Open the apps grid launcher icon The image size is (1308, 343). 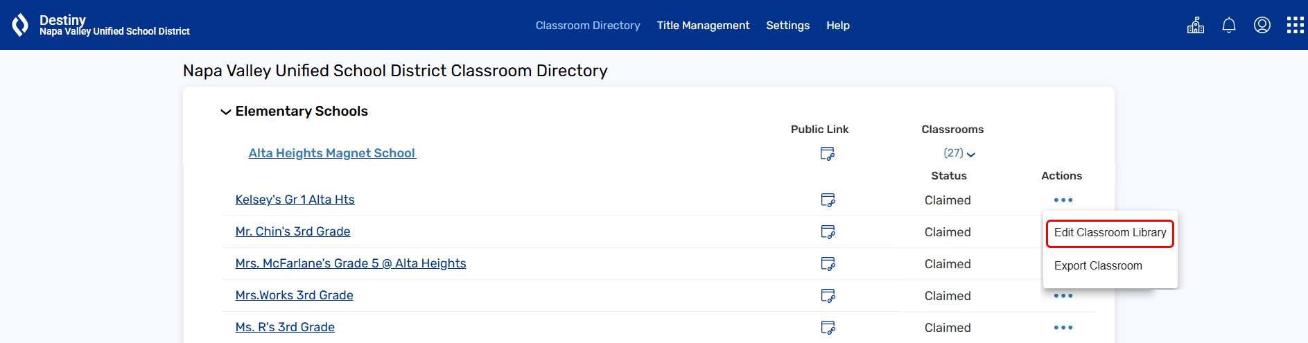tap(1296, 25)
